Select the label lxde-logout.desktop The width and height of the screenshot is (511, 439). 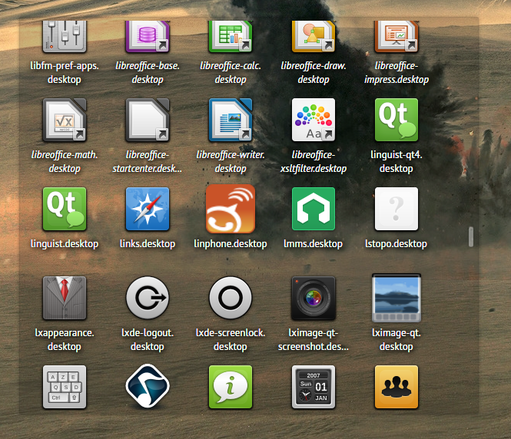tap(148, 339)
